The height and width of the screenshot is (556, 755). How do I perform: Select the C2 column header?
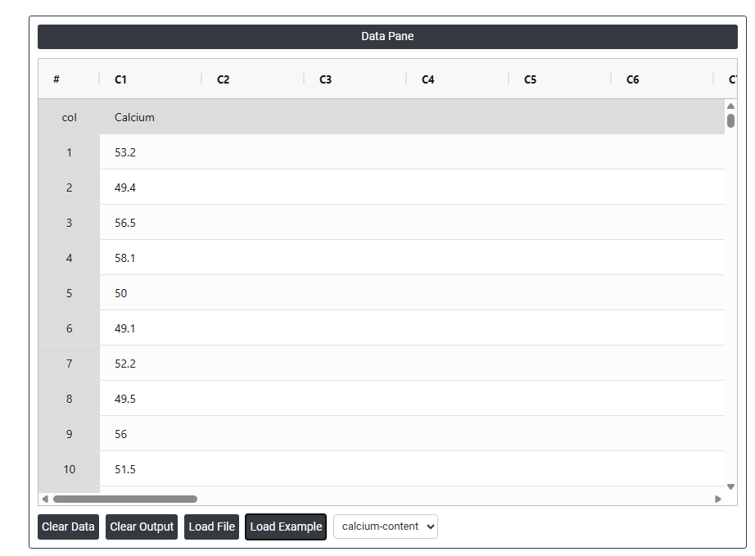(224, 79)
